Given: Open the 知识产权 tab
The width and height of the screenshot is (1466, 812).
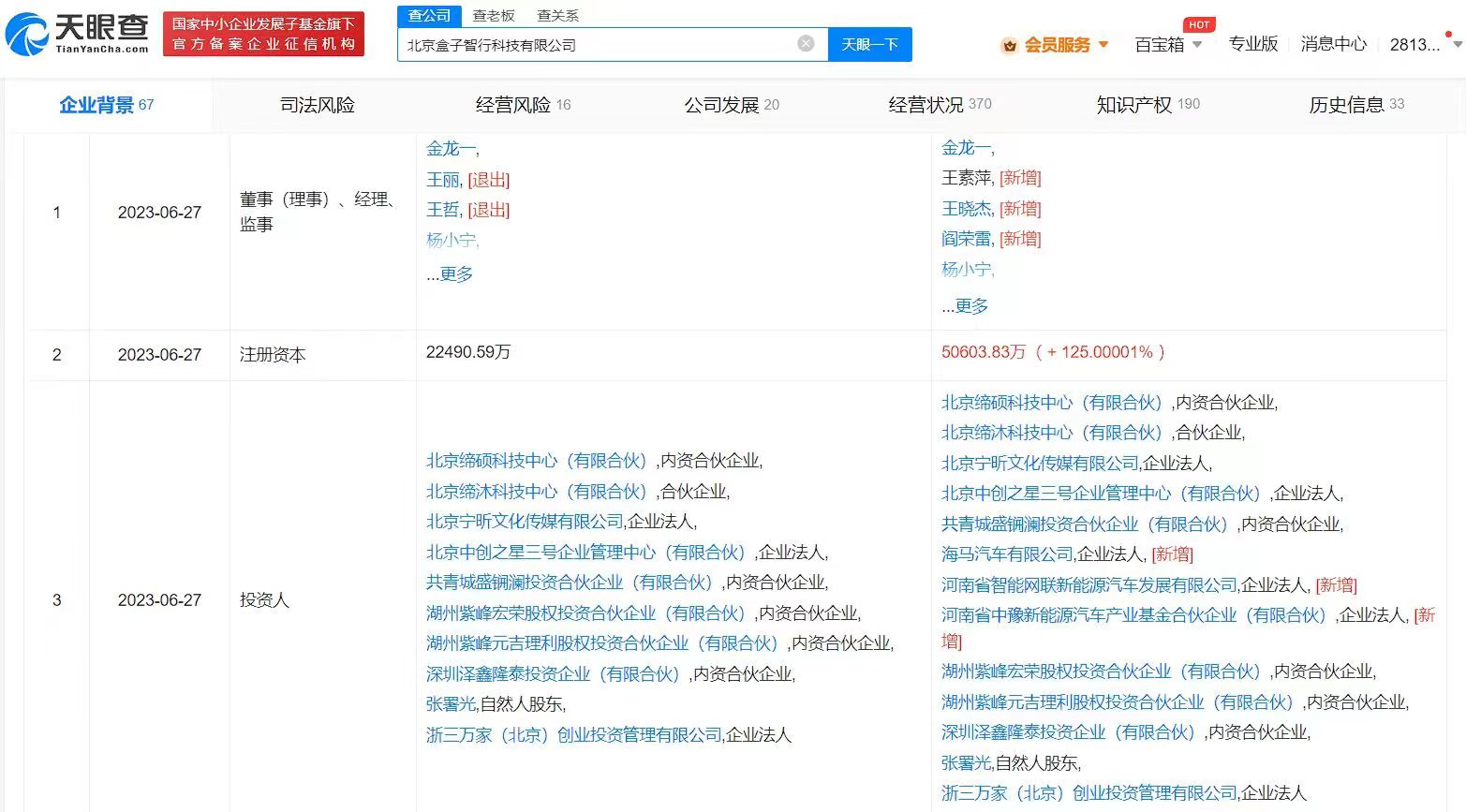Looking at the screenshot, I should click(x=1148, y=105).
